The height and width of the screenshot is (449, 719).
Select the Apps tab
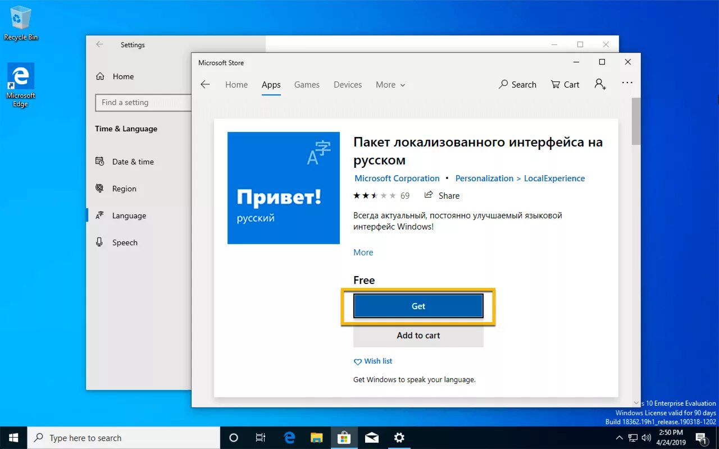point(271,85)
